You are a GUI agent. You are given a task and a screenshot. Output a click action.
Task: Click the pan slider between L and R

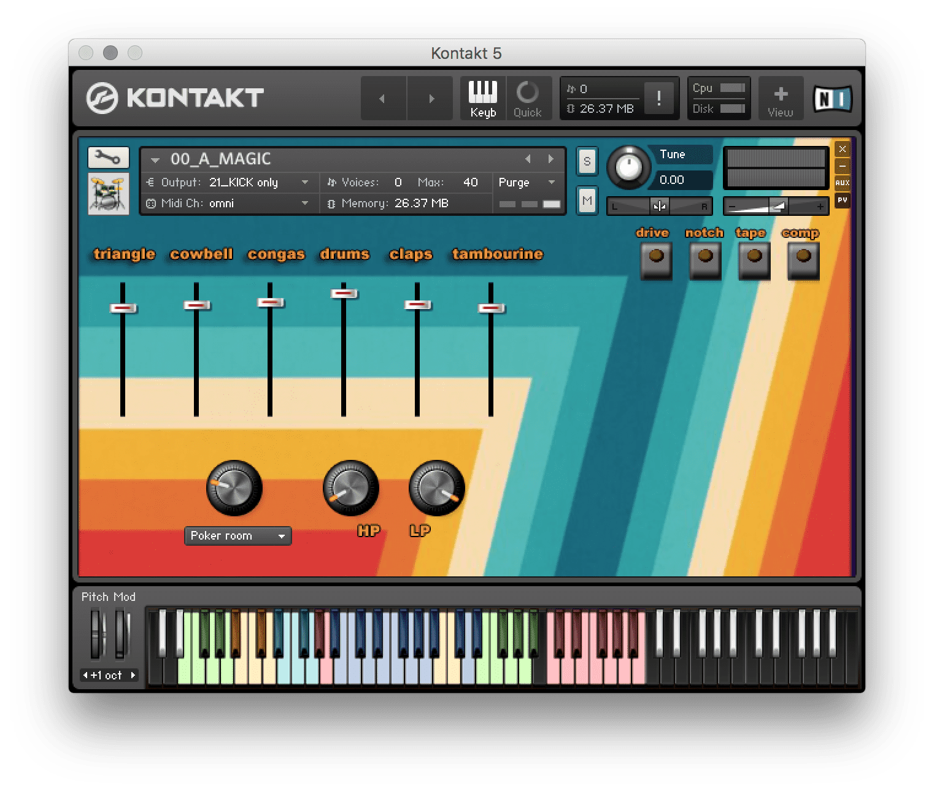pos(660,207)
